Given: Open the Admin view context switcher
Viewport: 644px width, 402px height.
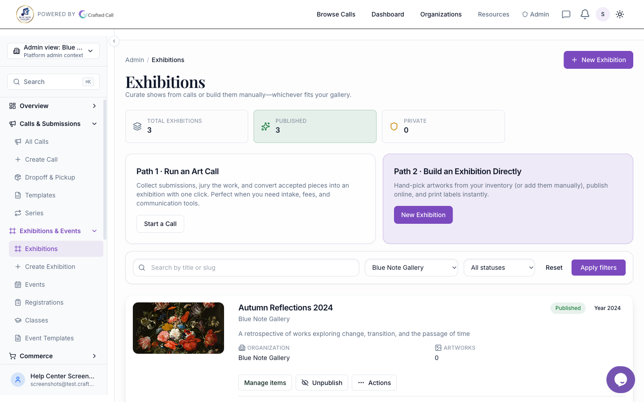Looking at the screenshot, I should tap(53, 51).
